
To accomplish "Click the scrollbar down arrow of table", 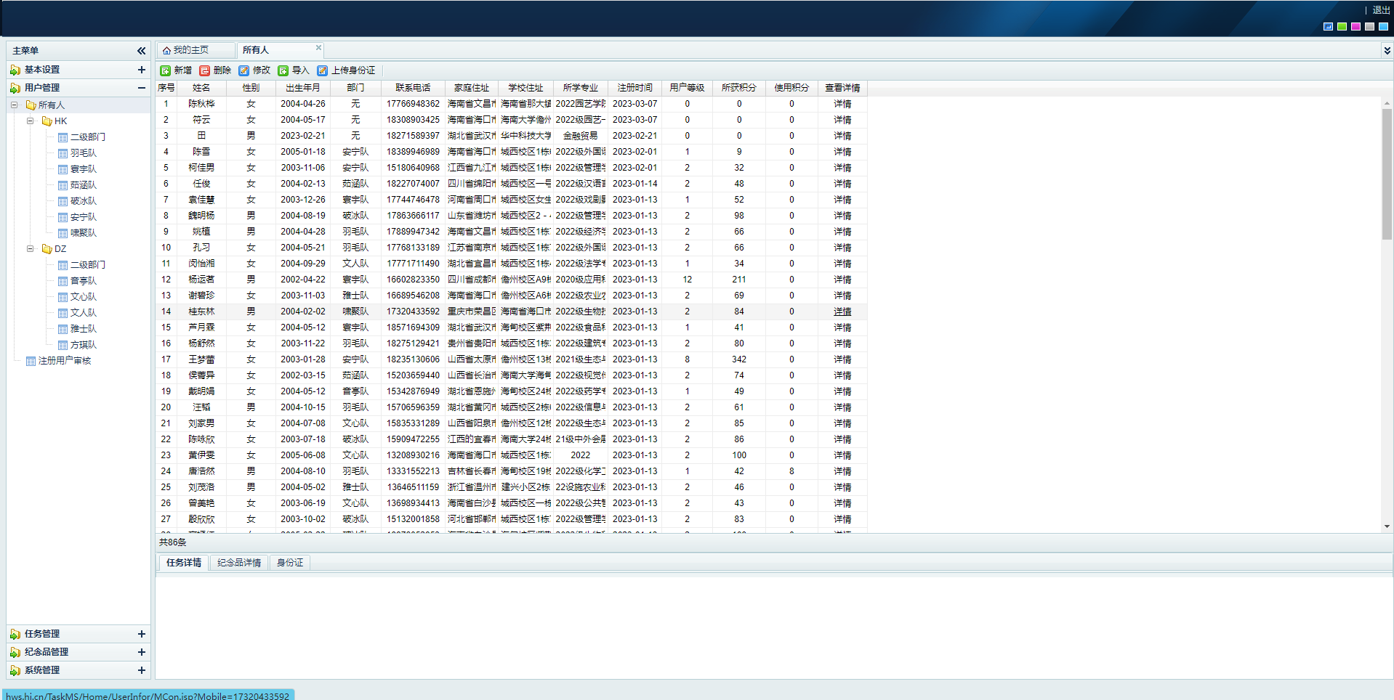I will [x=1387, y=526].
